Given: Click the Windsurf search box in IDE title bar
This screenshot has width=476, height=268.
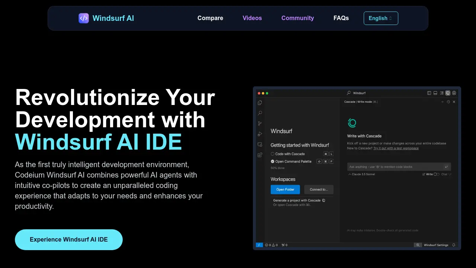Looking at the screenshot, I should (356, 93).
